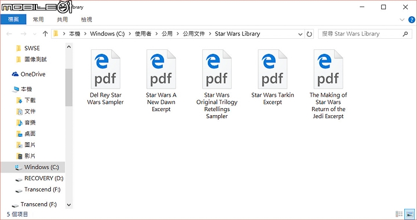417x220 pixels.
Task: Switch to details view in status bar
Action: tap(399, 214)
